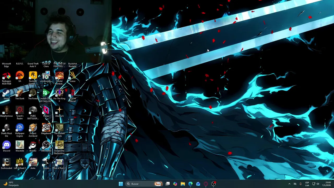Viewport: 334px width, 188px height.
Task: Click the microphone tray icon
Action: (x=301, y=184)
